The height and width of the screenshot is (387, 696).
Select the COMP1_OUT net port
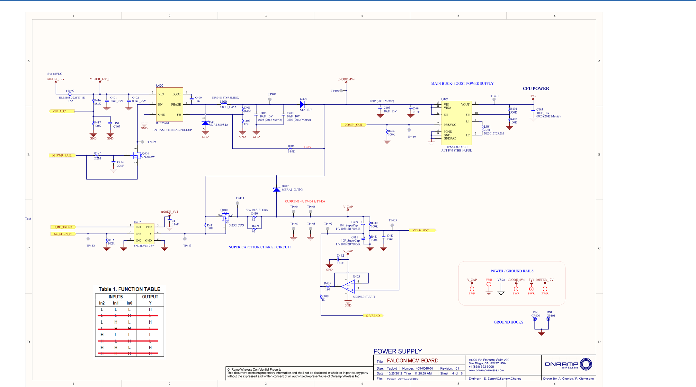353,125
